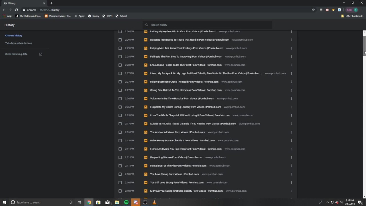Select Chrome history in the sidebar
Screen dimensions: 366x206
[14, 35]
